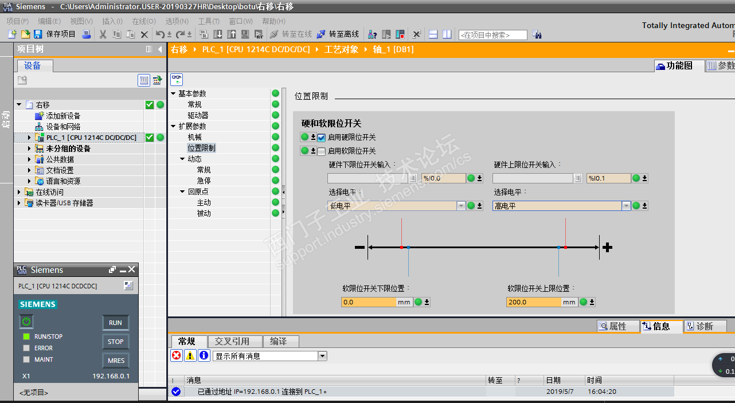Open the 编辑(E) menu
Viewport: 735px width, 403px height.
(x=49, y=21)
